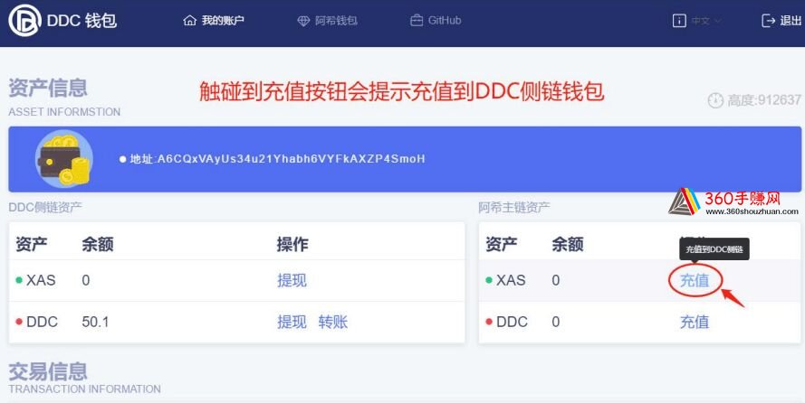Click the DDC wallet logo icon
This screenshot has height=403, width=805.
[x=24, y=20]
